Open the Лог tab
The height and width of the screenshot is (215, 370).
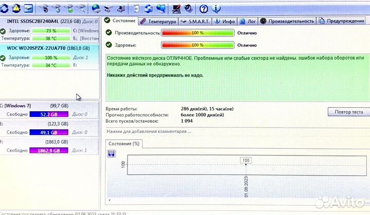[248, 22]
